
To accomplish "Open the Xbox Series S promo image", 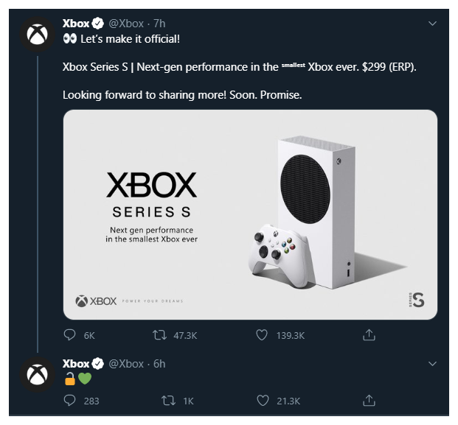I will (250, 214).
